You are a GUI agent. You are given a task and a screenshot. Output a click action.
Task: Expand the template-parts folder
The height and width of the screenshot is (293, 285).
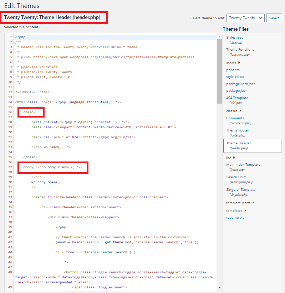pyautogui.click(x=240, y=203)
